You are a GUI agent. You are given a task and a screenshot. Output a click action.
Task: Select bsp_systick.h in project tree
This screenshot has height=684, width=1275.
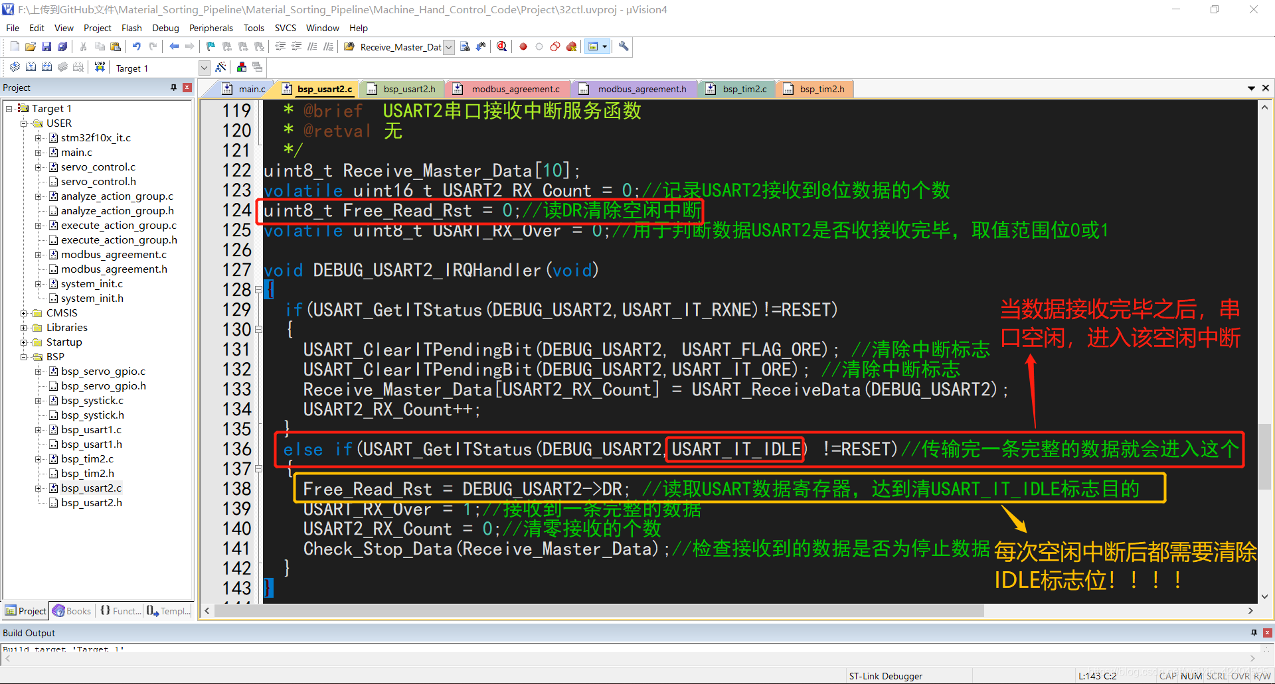92,415
